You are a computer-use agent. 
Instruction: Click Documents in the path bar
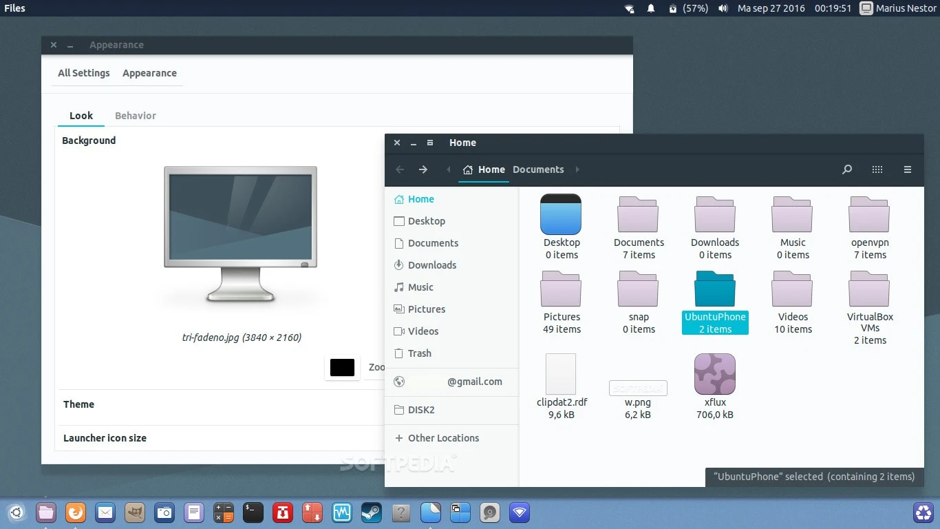(538, 169)
